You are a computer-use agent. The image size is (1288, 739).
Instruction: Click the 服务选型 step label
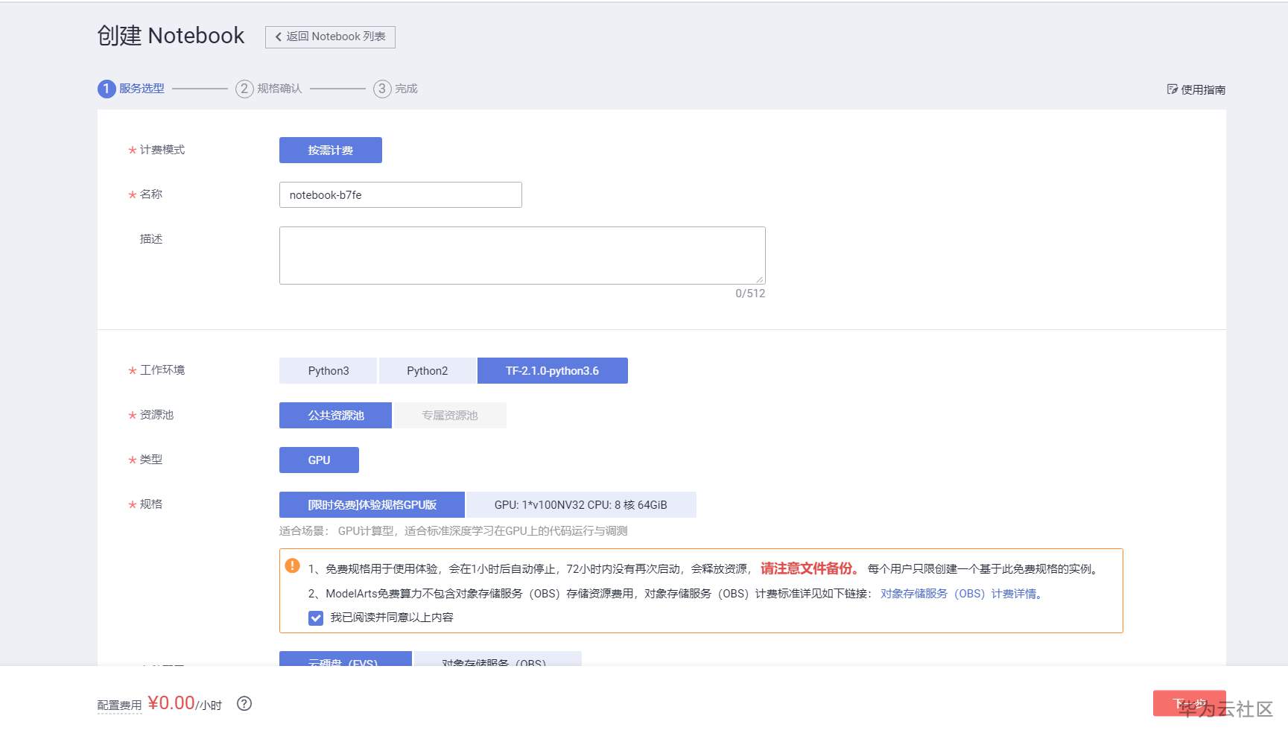point(142,89)
